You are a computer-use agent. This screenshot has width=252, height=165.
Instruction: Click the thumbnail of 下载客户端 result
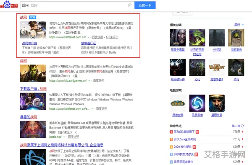click(x=33, y=101)
